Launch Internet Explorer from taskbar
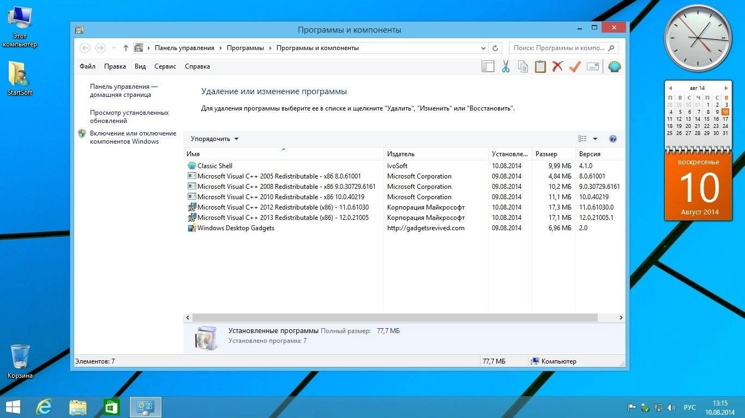This screenshot has width=745, height=418. 44,407
